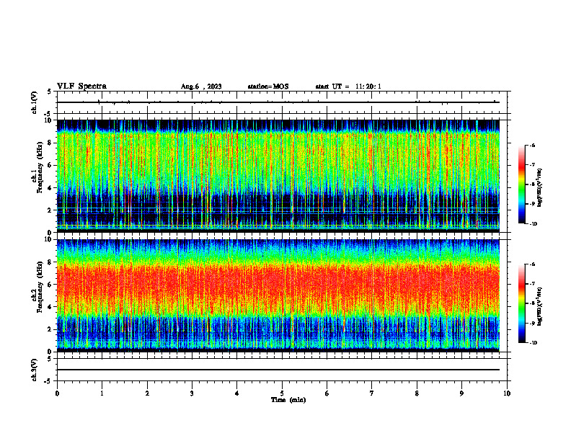
Task: Select the date text "Aug.6 , 2023"
Action: pyautogui.click(x=201, y=86)
